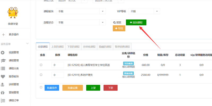Image resolution: width=212 pixels, height=106 pixels.
Task: Click the plus icon beside 更多插件
Action: pyautogui.click(x=3, y=35)
